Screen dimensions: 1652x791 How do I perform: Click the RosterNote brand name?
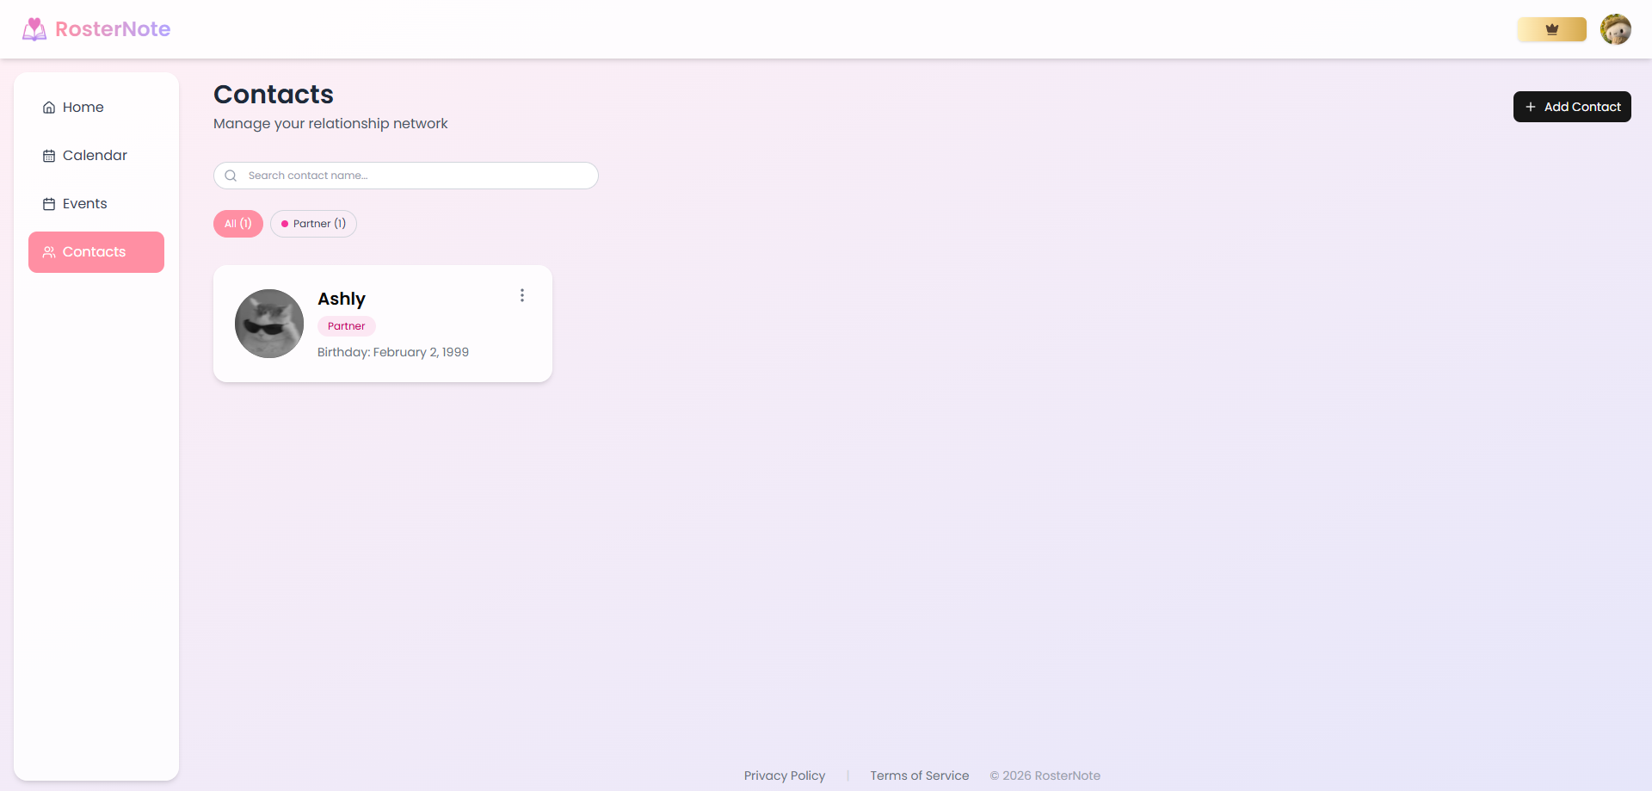[x=113, y=29]
